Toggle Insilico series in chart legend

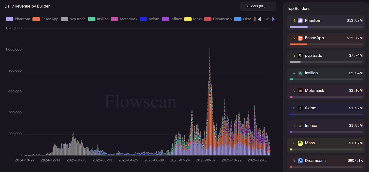tap(98, 19)
